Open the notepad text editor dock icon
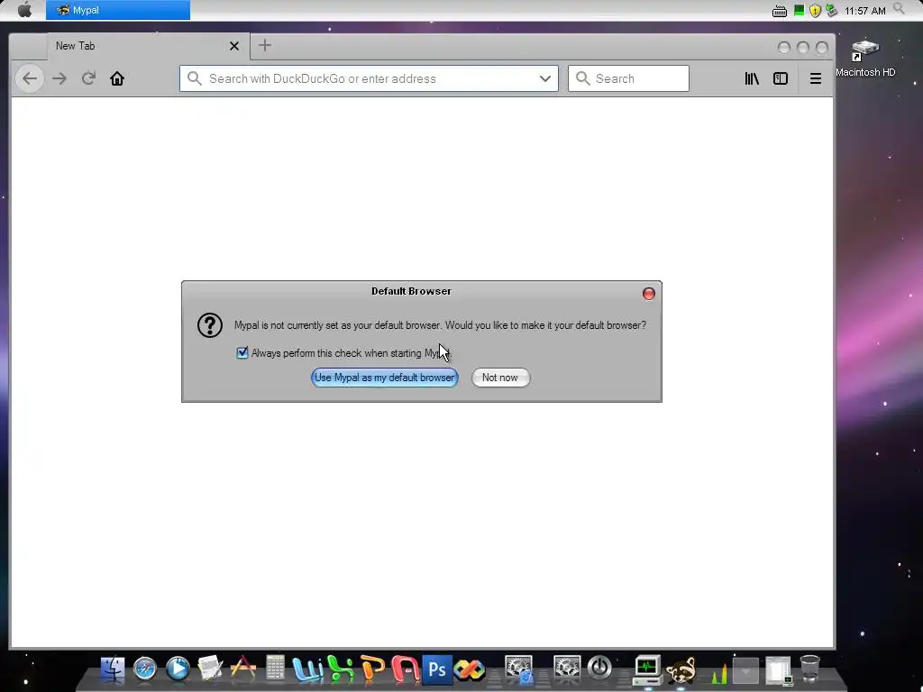Image resolution: width=923 pixels, height=692 pixels. point(209,669)
